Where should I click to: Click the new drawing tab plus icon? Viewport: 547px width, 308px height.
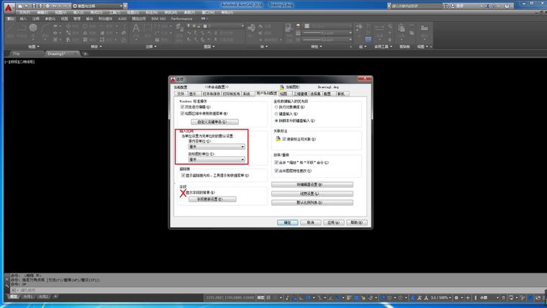click(x=85, y=54)
